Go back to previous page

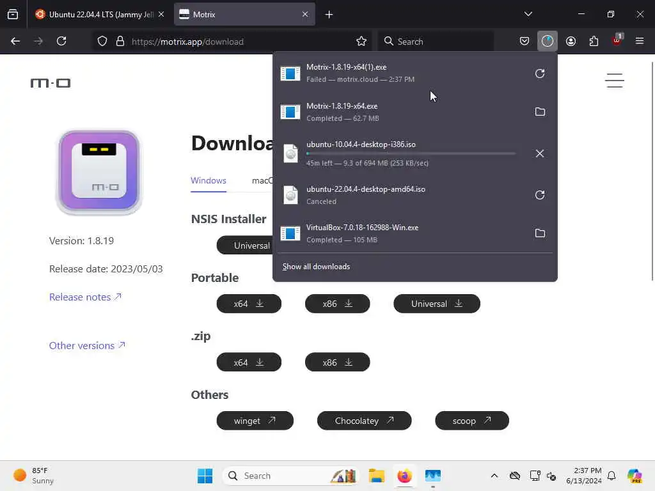15,41
